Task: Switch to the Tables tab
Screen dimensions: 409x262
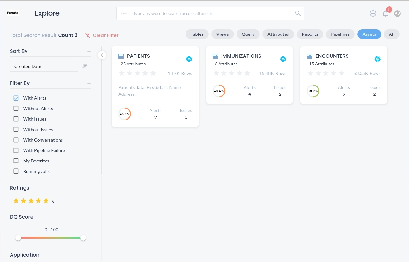Action: click(x=197, y=34)
